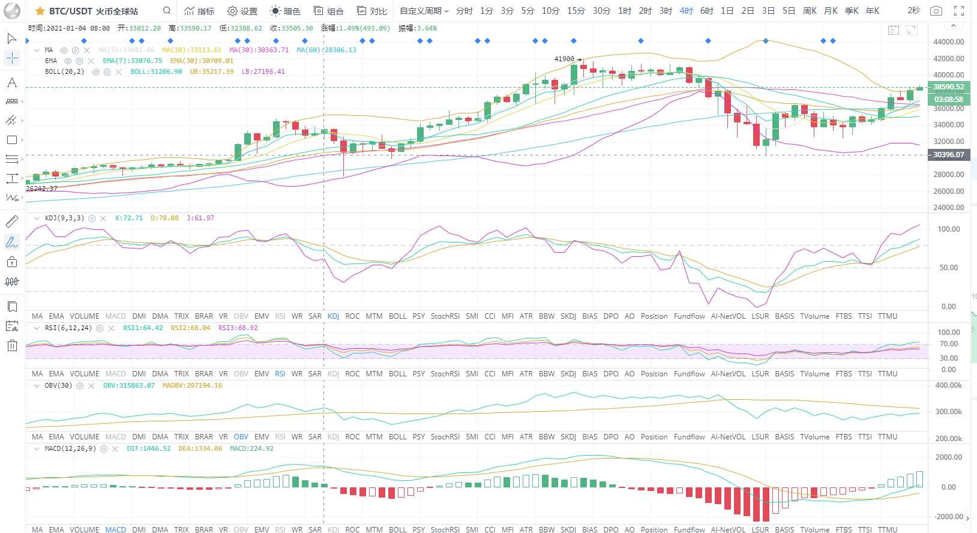Toggle visibility of the MA indicator

tap(64, 50)
